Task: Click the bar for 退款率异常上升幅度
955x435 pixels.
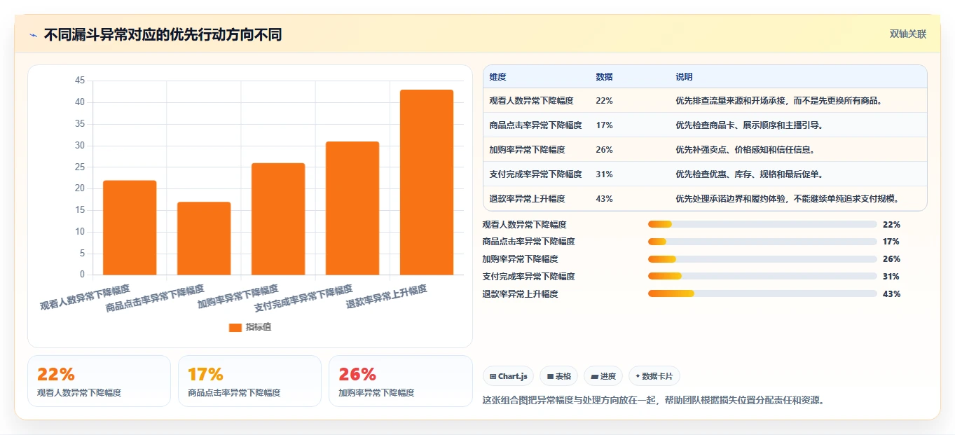Action: [x=427, y=182]
